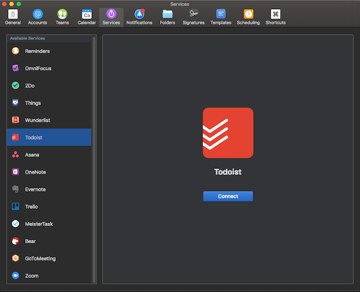
Task: Open the Calendar preferences icon
Action: click(87, 14)
